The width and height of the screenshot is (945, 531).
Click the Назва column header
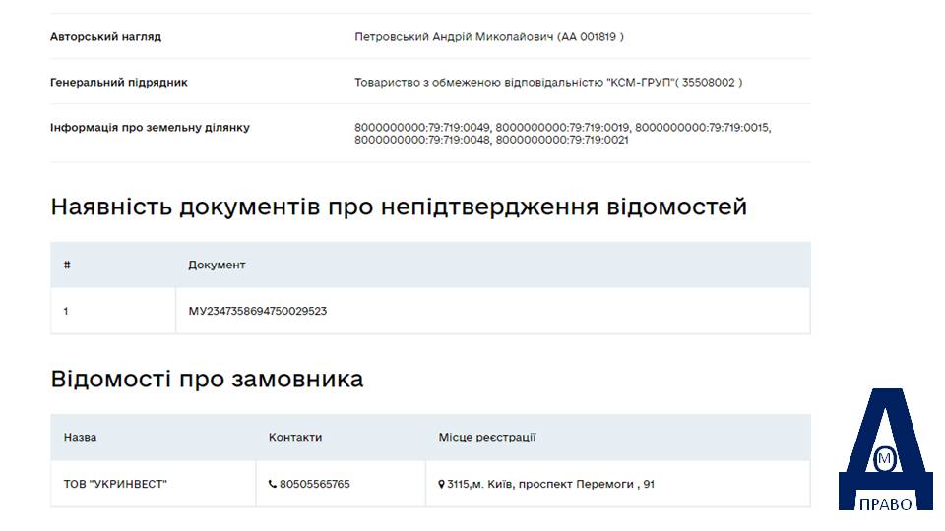pos(80,437)
